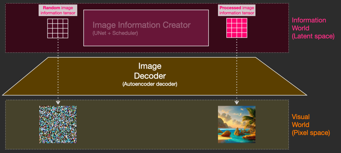Click the Random image information tensor label
341x153 pixels.
(x=58, y=10)
